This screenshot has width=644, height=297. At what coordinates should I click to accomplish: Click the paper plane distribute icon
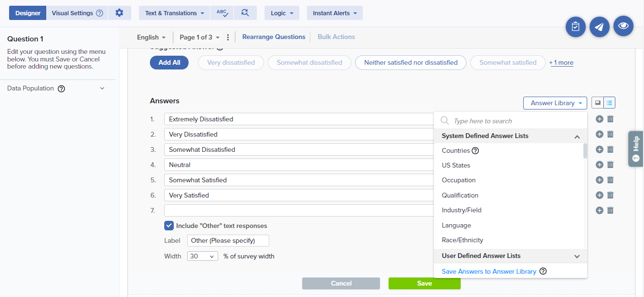tap(599, 27)
